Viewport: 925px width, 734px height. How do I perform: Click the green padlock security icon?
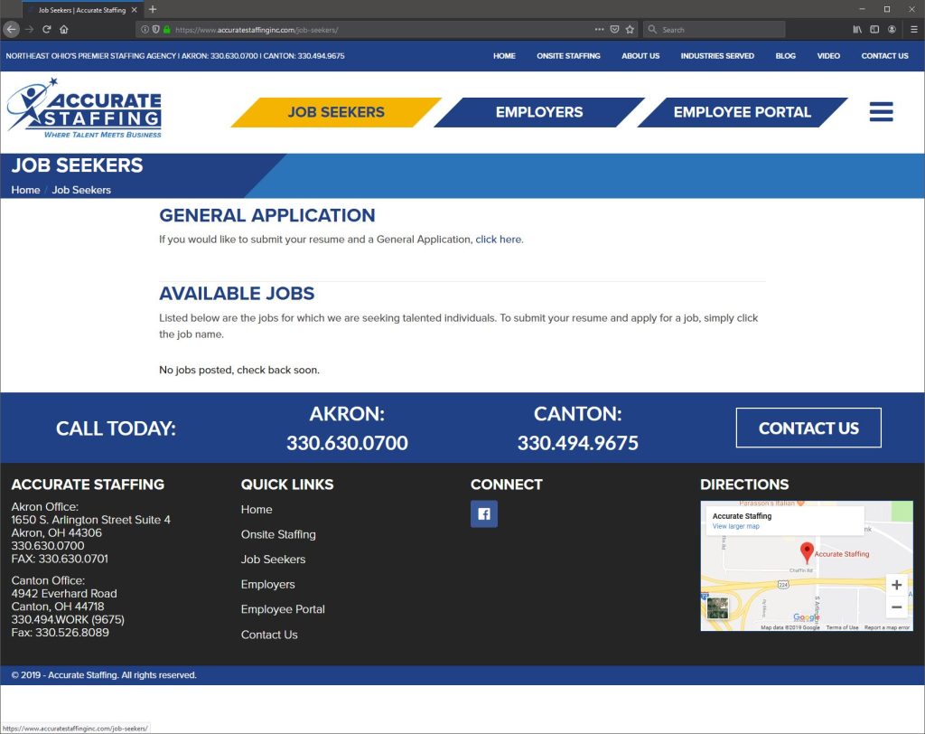tap(167, 30)
